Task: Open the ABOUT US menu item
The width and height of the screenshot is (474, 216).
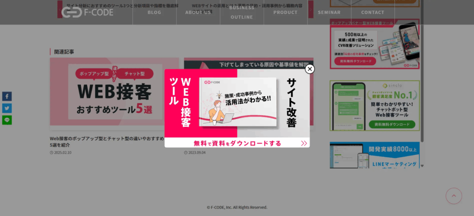Action: pyautogui.click(x=198, y=12)
